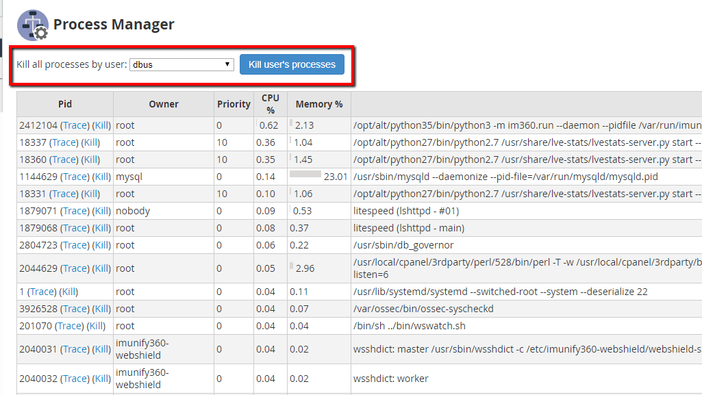The image size is (702, 395).
Task: Kill the db_governor process 2804723
Action: 102,245
